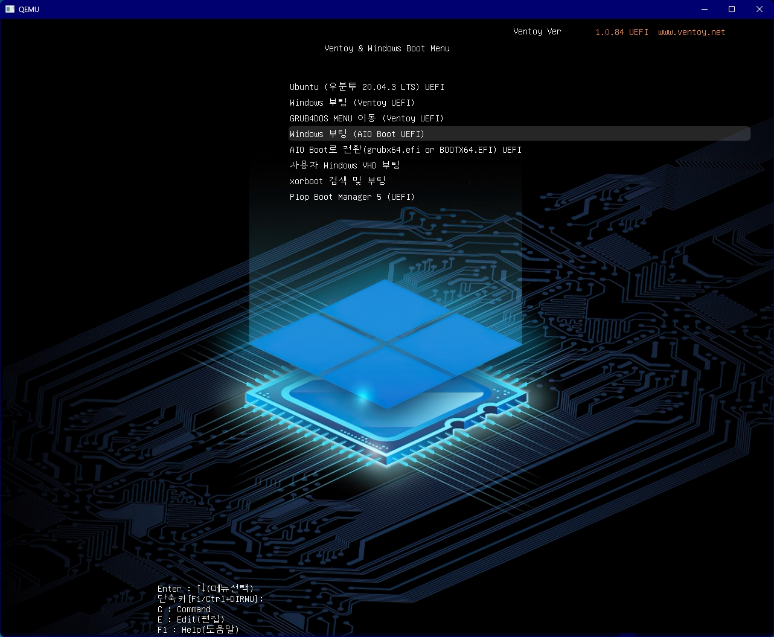Image resolution: width=774 pixels, height=637 pixels.
Task: Select Windows 부팅 (AIO Boot UEFI)
Action: point(519,134)
